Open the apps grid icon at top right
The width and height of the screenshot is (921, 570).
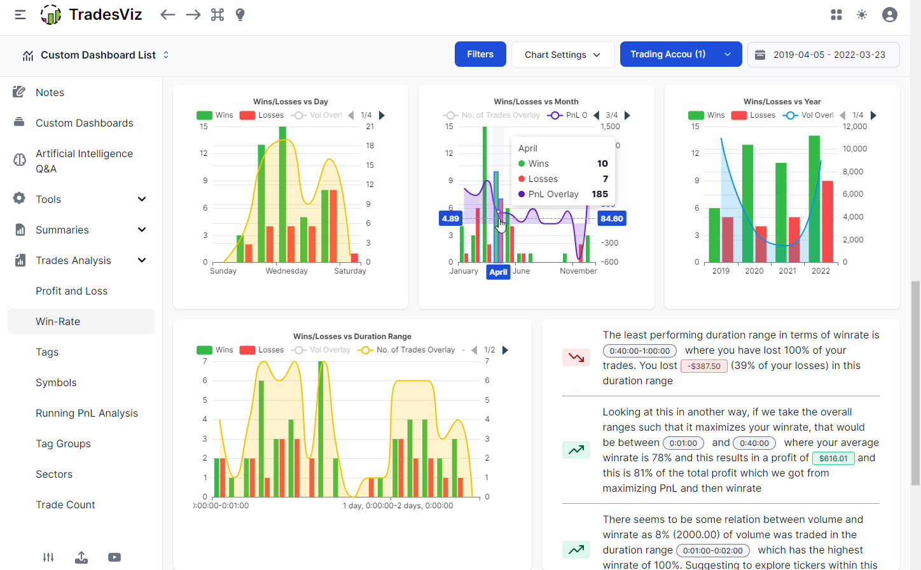point(836,14)
